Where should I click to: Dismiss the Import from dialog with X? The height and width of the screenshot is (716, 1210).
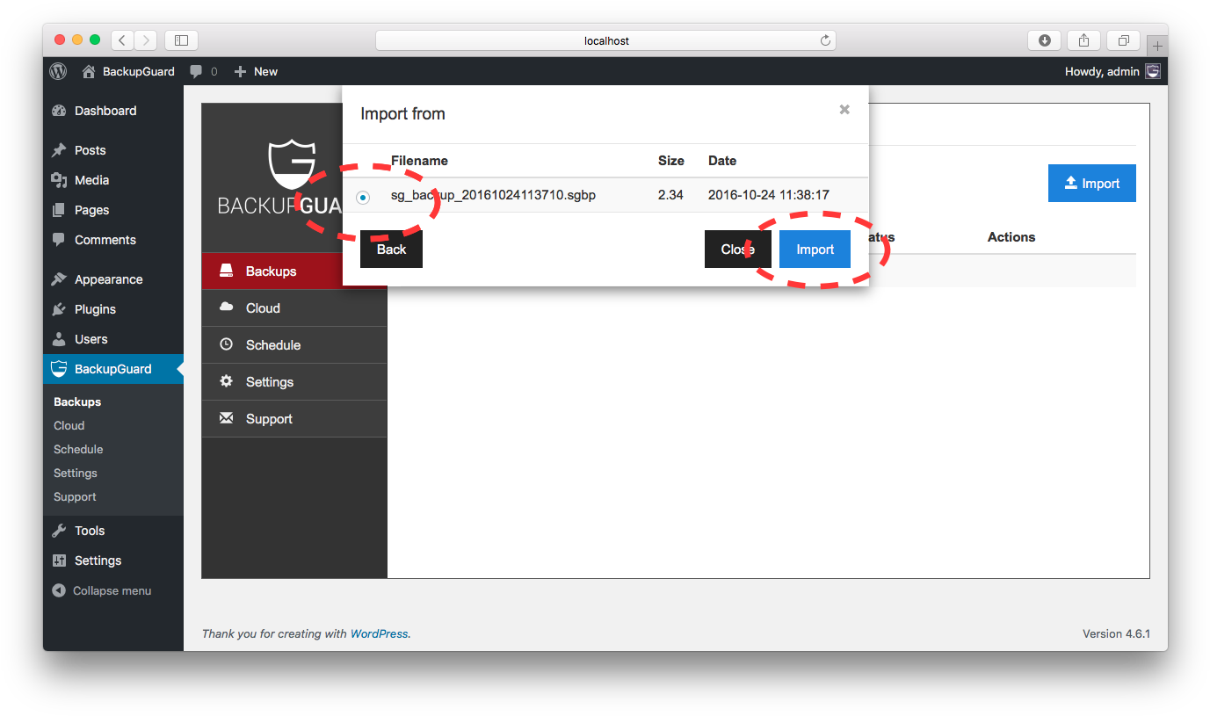click(844, 110)
